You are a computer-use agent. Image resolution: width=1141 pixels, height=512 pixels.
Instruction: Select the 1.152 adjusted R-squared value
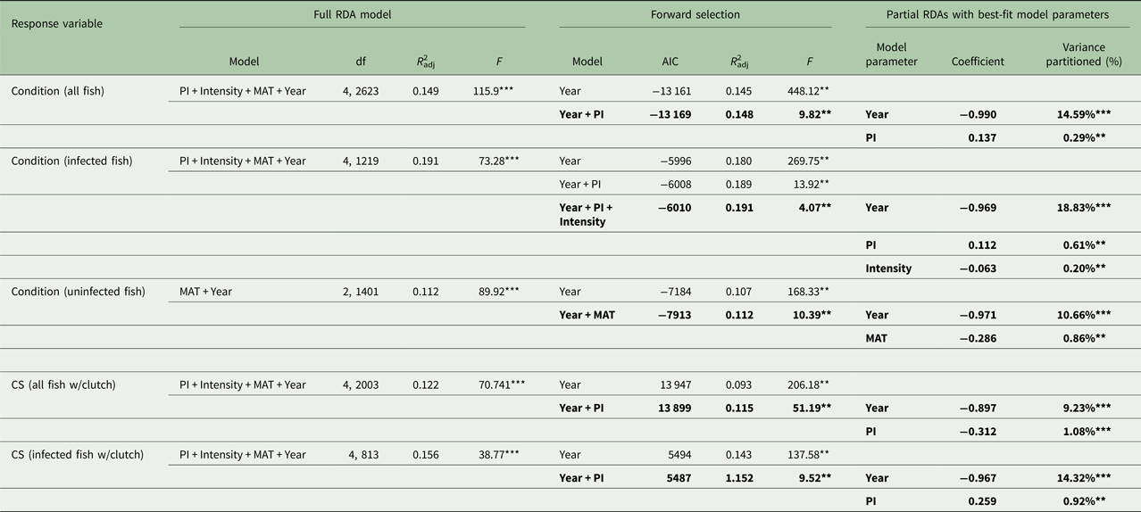pos(738,478)
